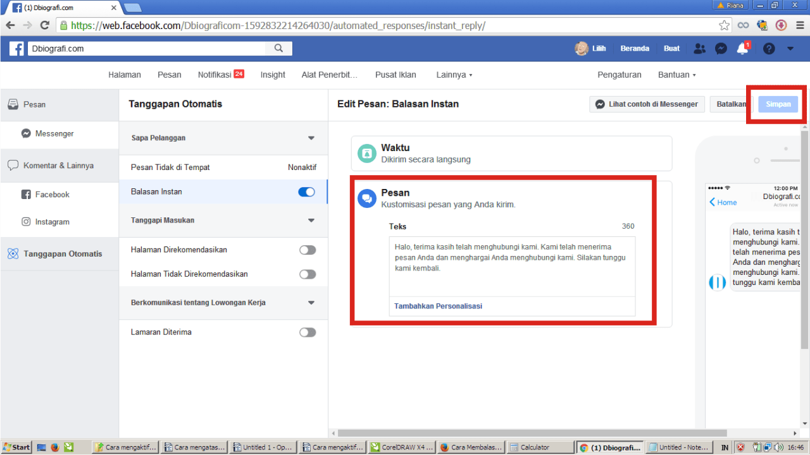
Task: Select Pesan Tidak di Tempat row
Action: point(223,167)
